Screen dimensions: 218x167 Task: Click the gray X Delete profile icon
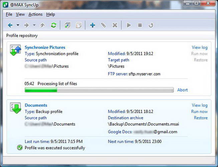(x=115, y=25)
